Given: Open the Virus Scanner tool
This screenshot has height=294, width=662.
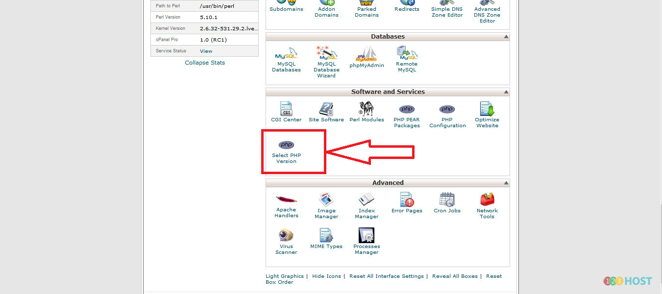Looking at the screenshot, I should pos(286,236).
